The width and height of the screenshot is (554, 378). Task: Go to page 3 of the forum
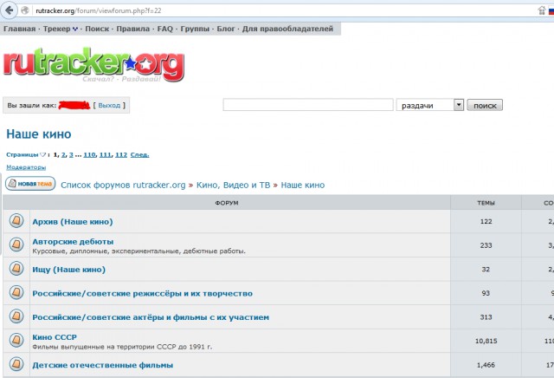point(71,154)
